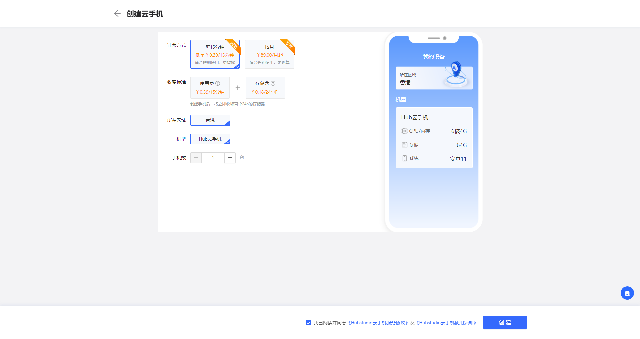Decrease phone count with minus button
This screenshot has height=339, width=640.
(196, 158)
